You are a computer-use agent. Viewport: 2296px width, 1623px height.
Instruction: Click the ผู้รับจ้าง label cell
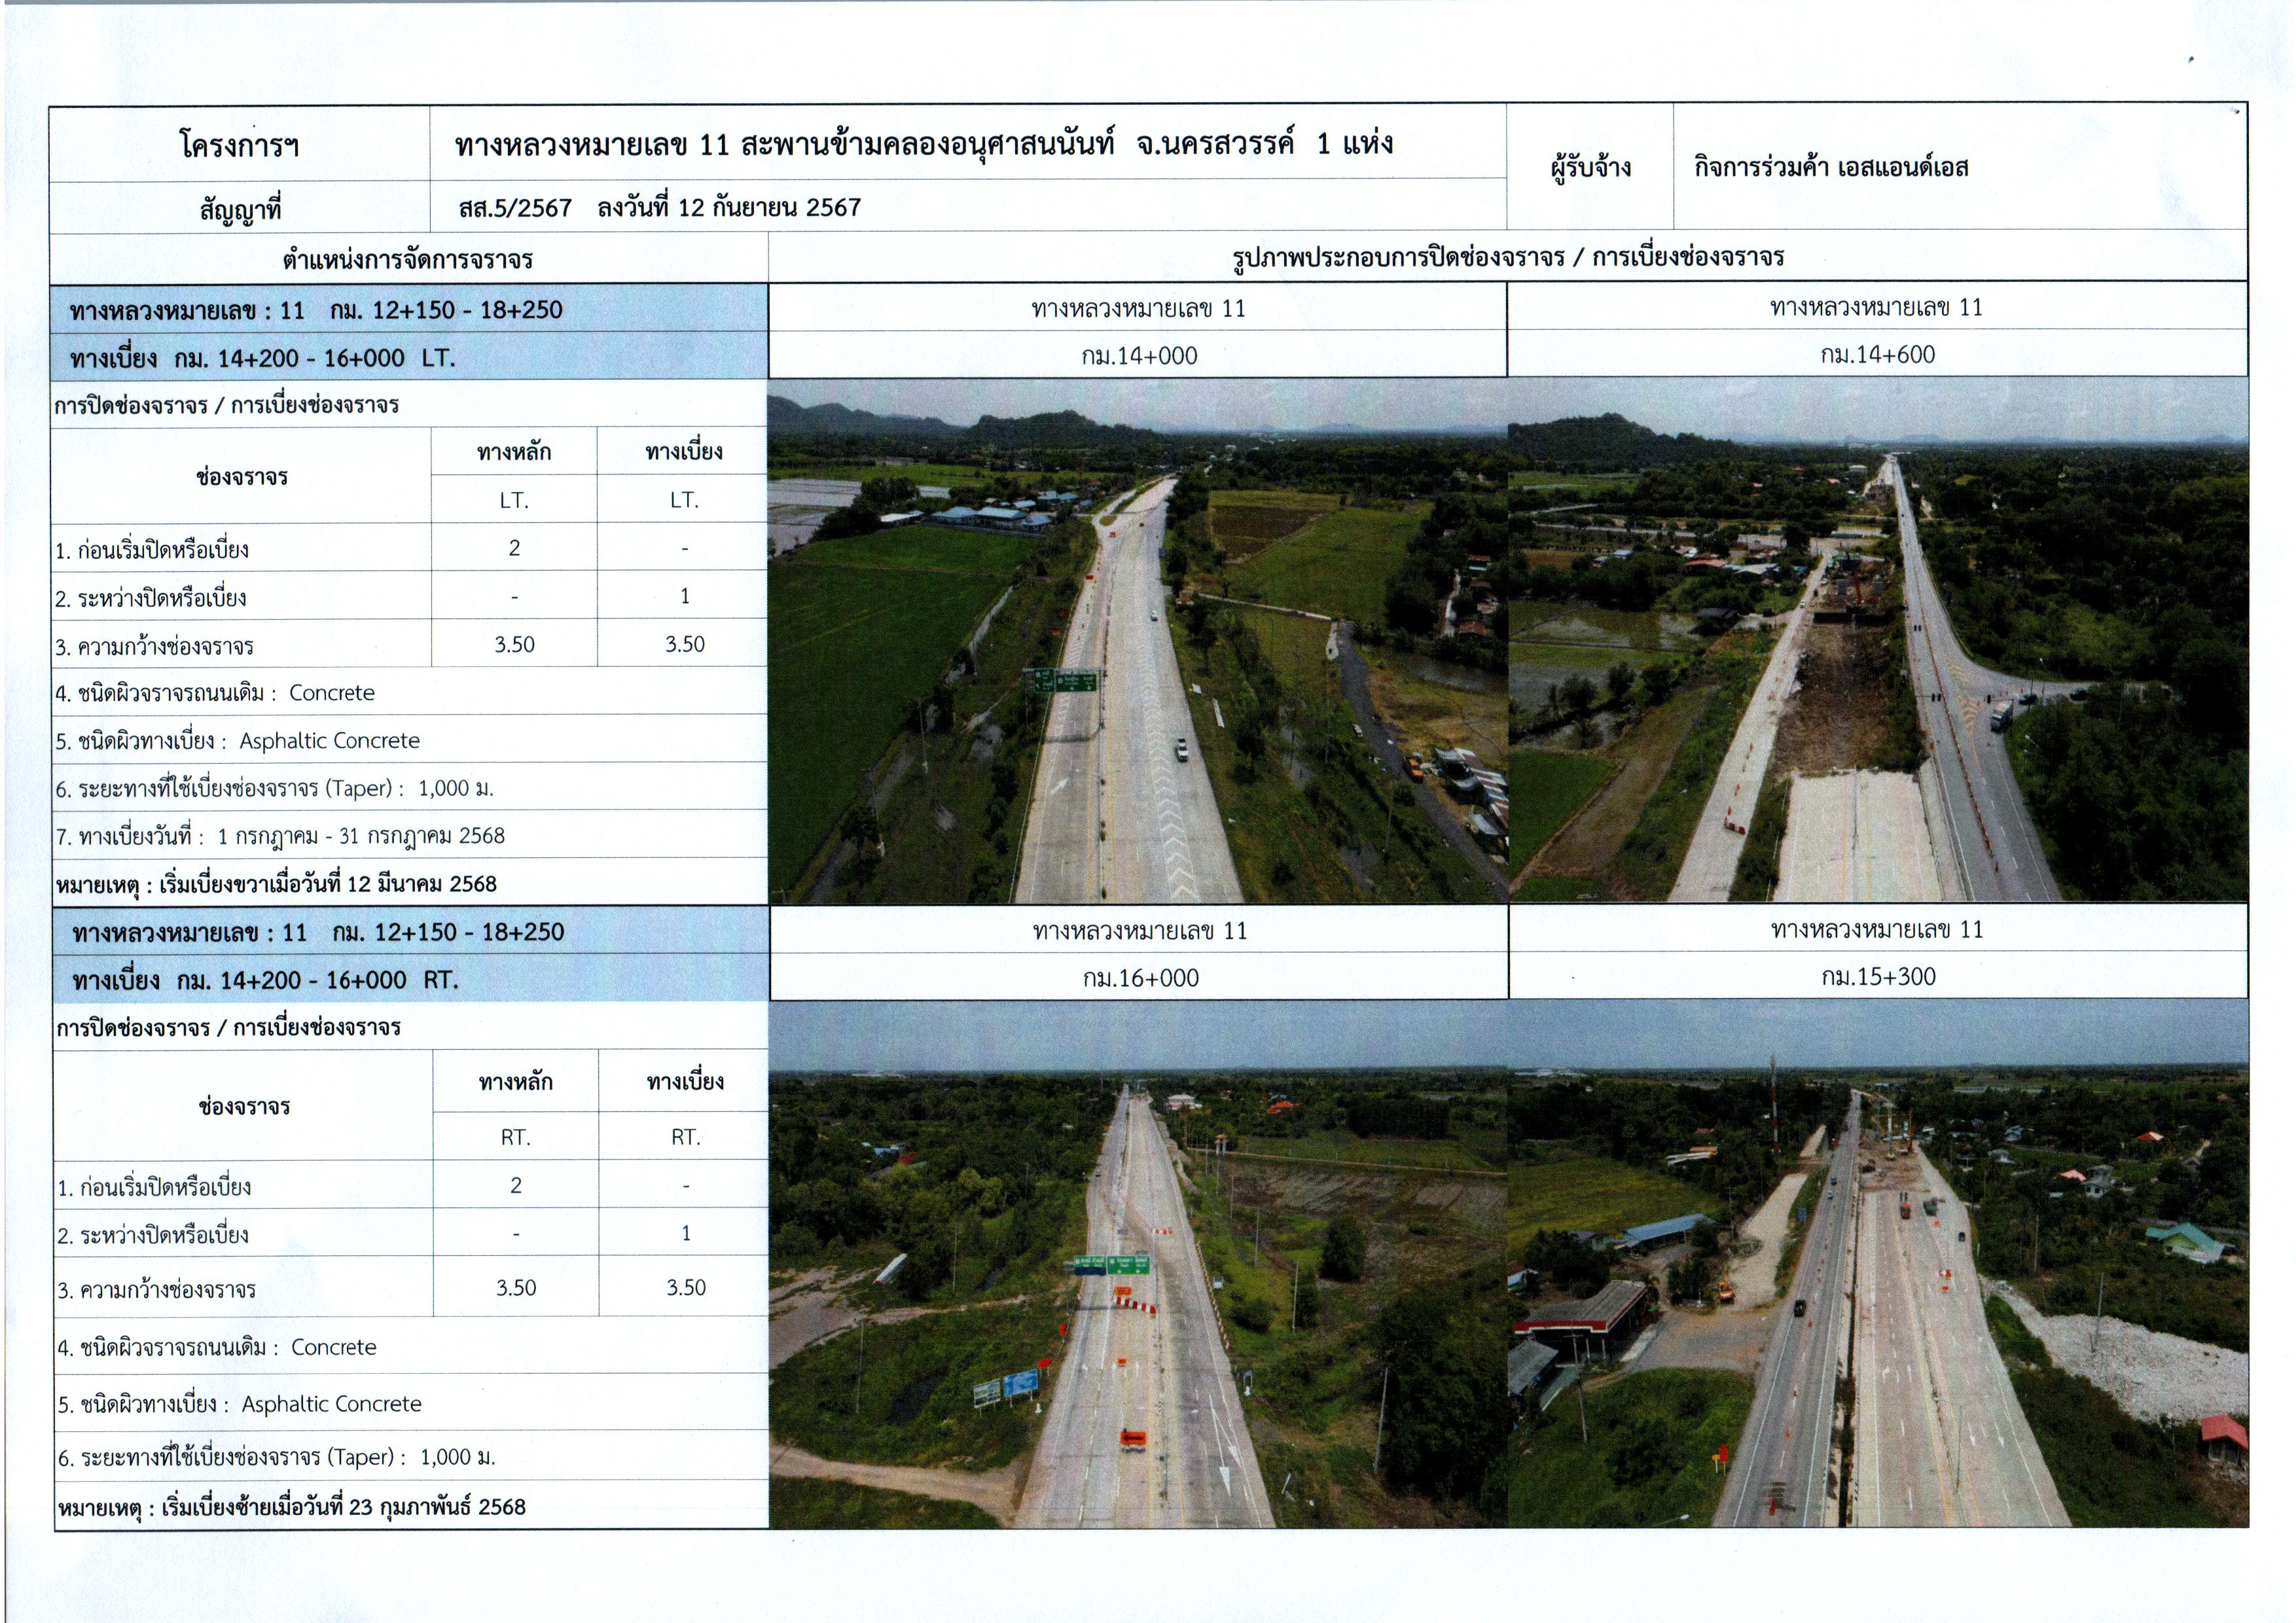[1590, 167]
